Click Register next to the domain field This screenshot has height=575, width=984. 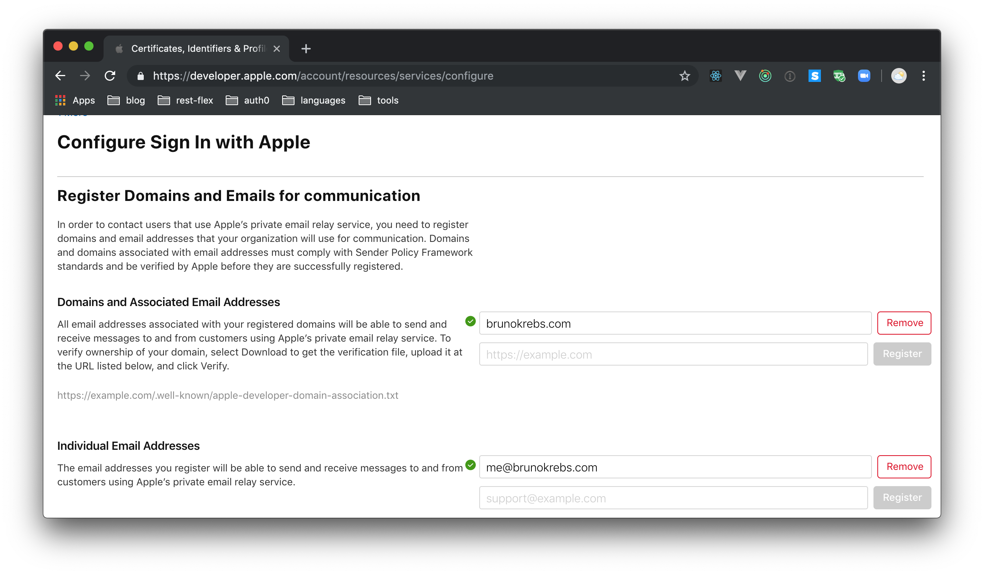click(902, 354)
